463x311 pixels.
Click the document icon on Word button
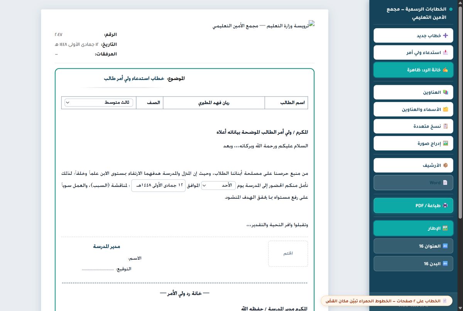point(445,183)
